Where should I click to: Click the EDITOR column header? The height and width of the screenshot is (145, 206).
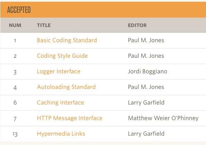137,25
